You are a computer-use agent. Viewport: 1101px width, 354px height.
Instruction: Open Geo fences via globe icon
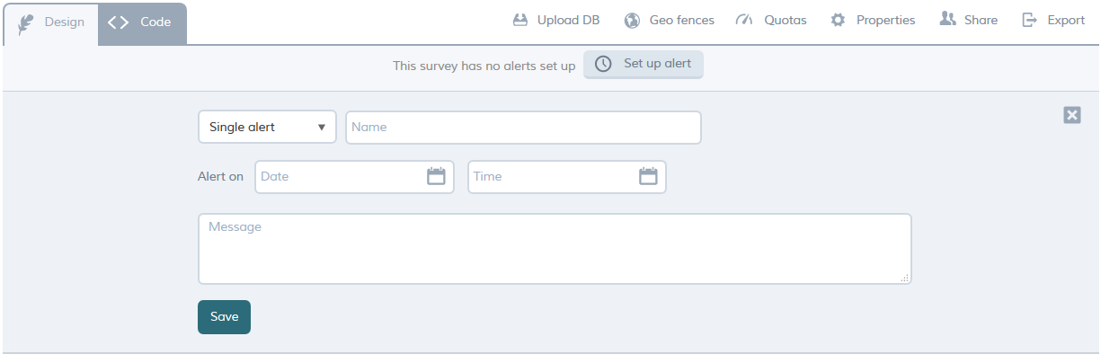632,20
